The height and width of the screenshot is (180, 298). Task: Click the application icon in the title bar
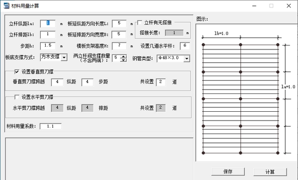point(6,5)
